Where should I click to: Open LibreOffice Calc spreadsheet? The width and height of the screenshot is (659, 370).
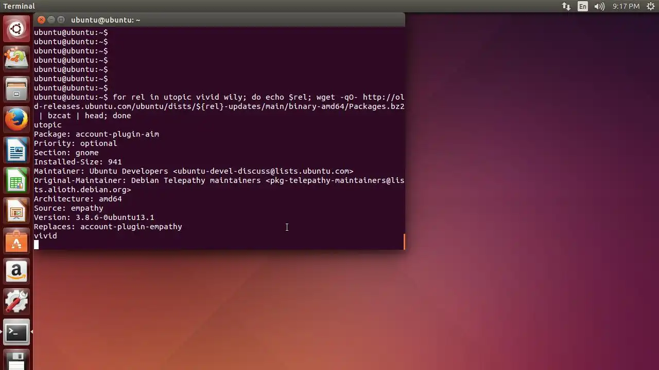16,180
